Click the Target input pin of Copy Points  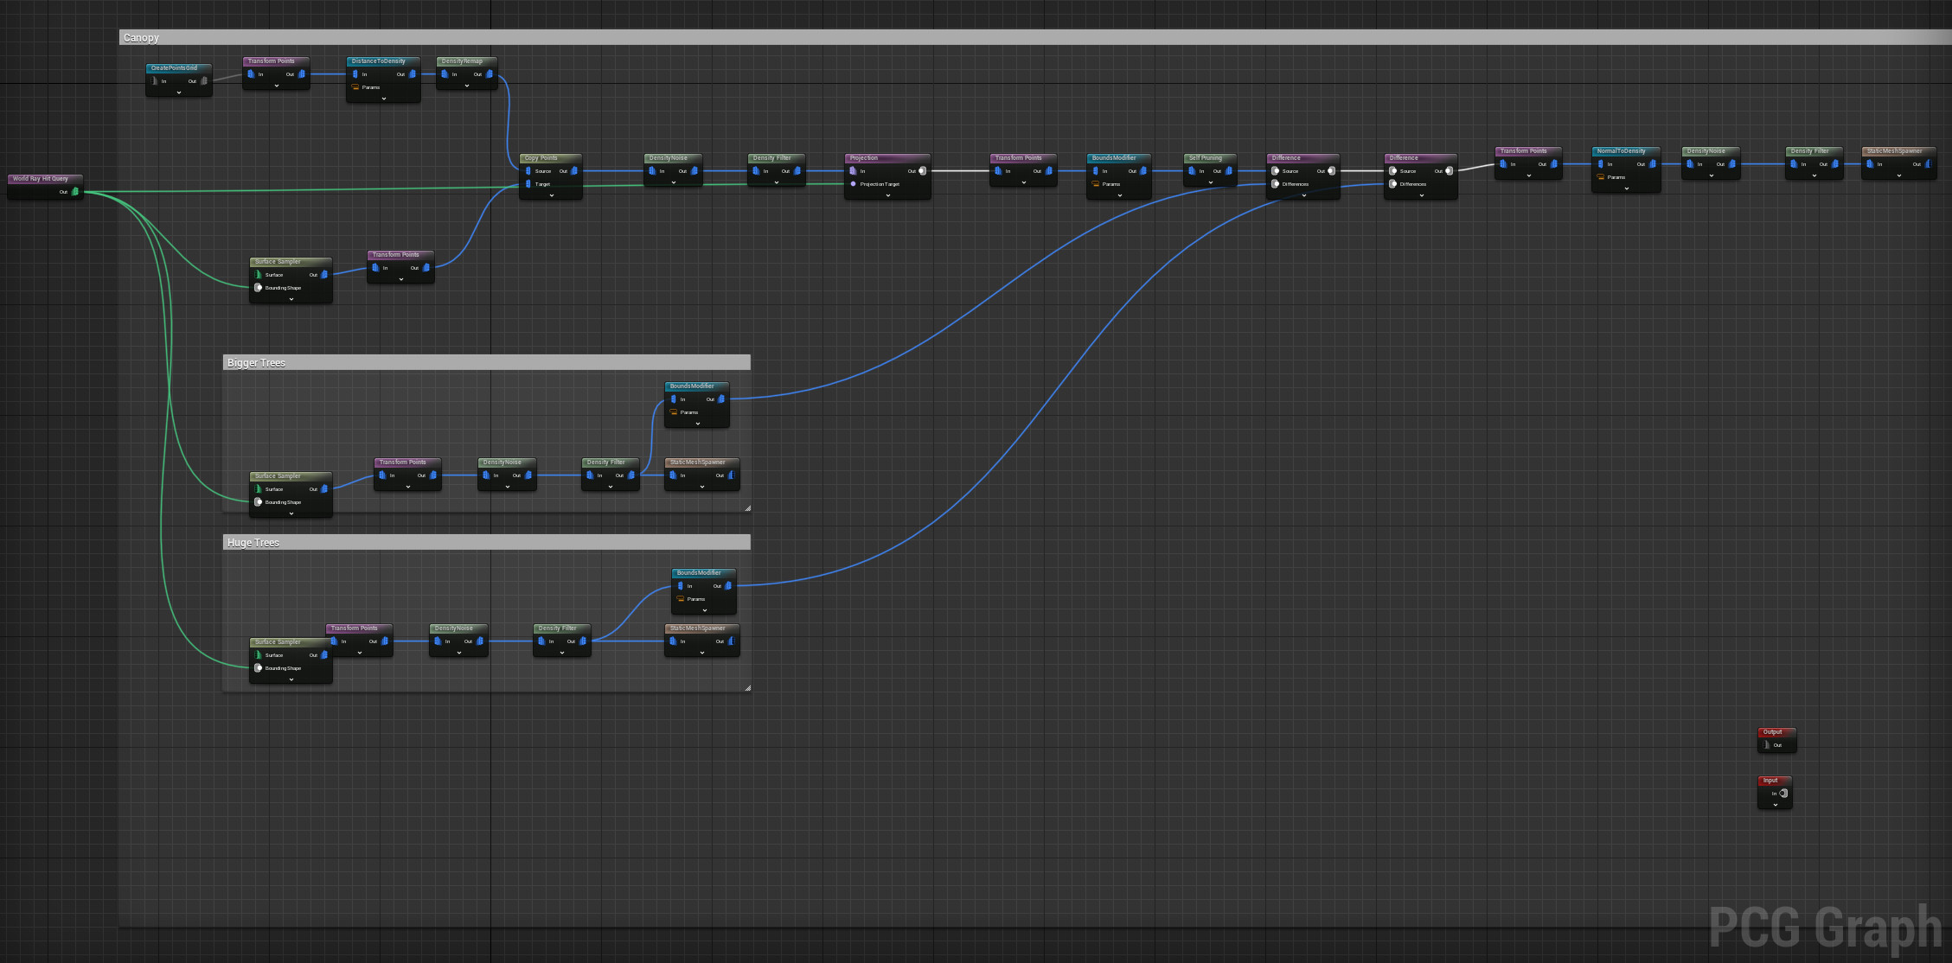tap(528, 184)
